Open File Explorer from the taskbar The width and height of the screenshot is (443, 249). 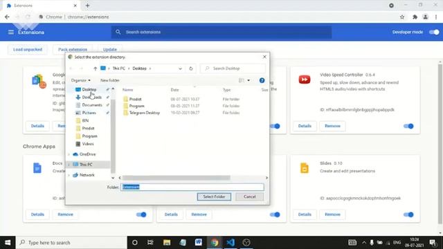pos(167,243)
